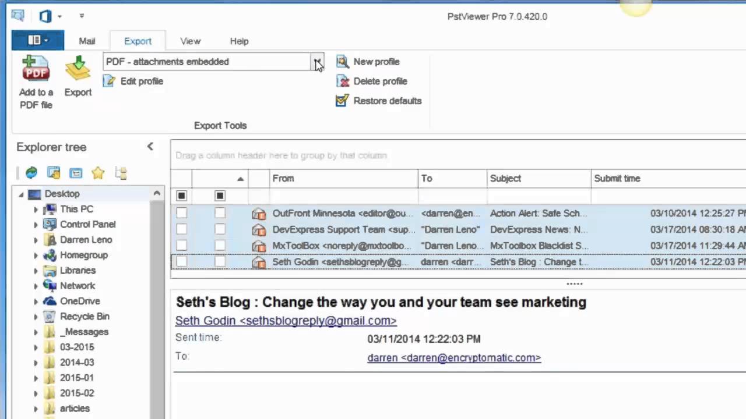The image size is (746, 419).
Task: Click Delete profile
Action: coord(372,81)
